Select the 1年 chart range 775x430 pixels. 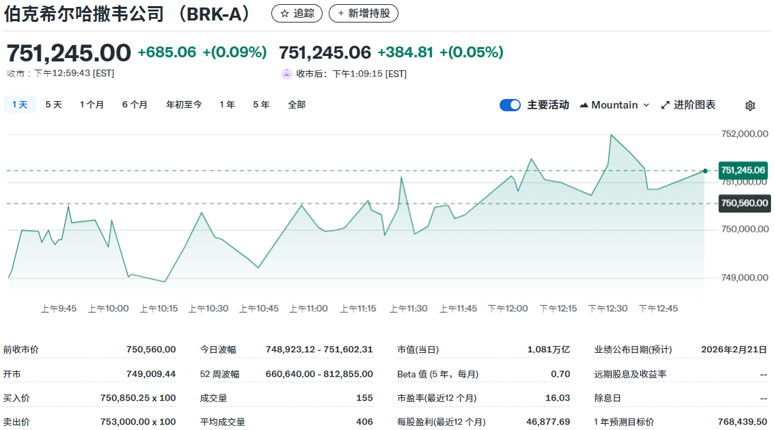(x=227, y=104)
